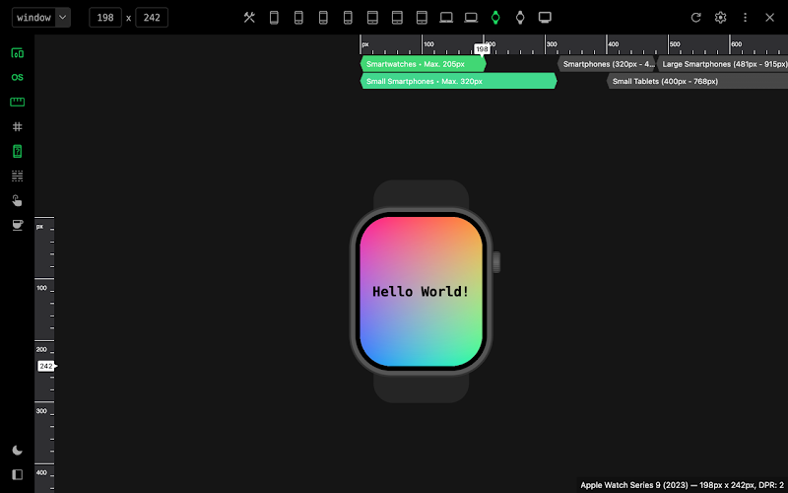788x493 pixels.
Task: Select the first laptop device preset
Action: coord(446,18)
